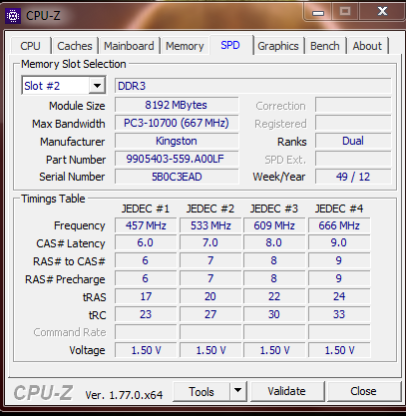Click the 666 MHz frequency cell

pos(339,225)
